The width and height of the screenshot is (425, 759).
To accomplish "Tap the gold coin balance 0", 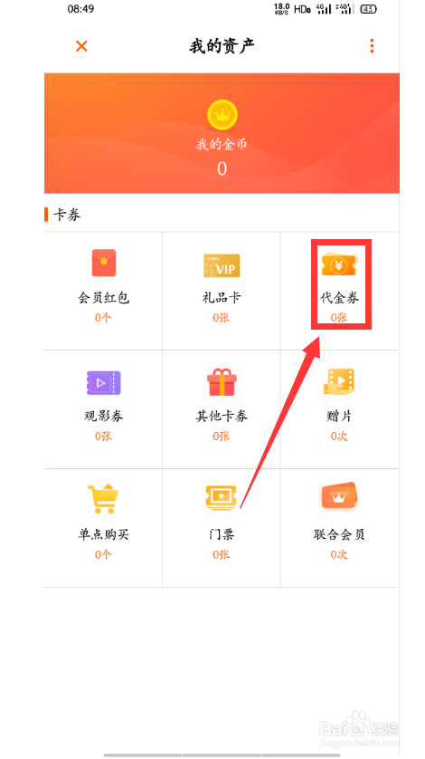I will [x=222, y=168].
